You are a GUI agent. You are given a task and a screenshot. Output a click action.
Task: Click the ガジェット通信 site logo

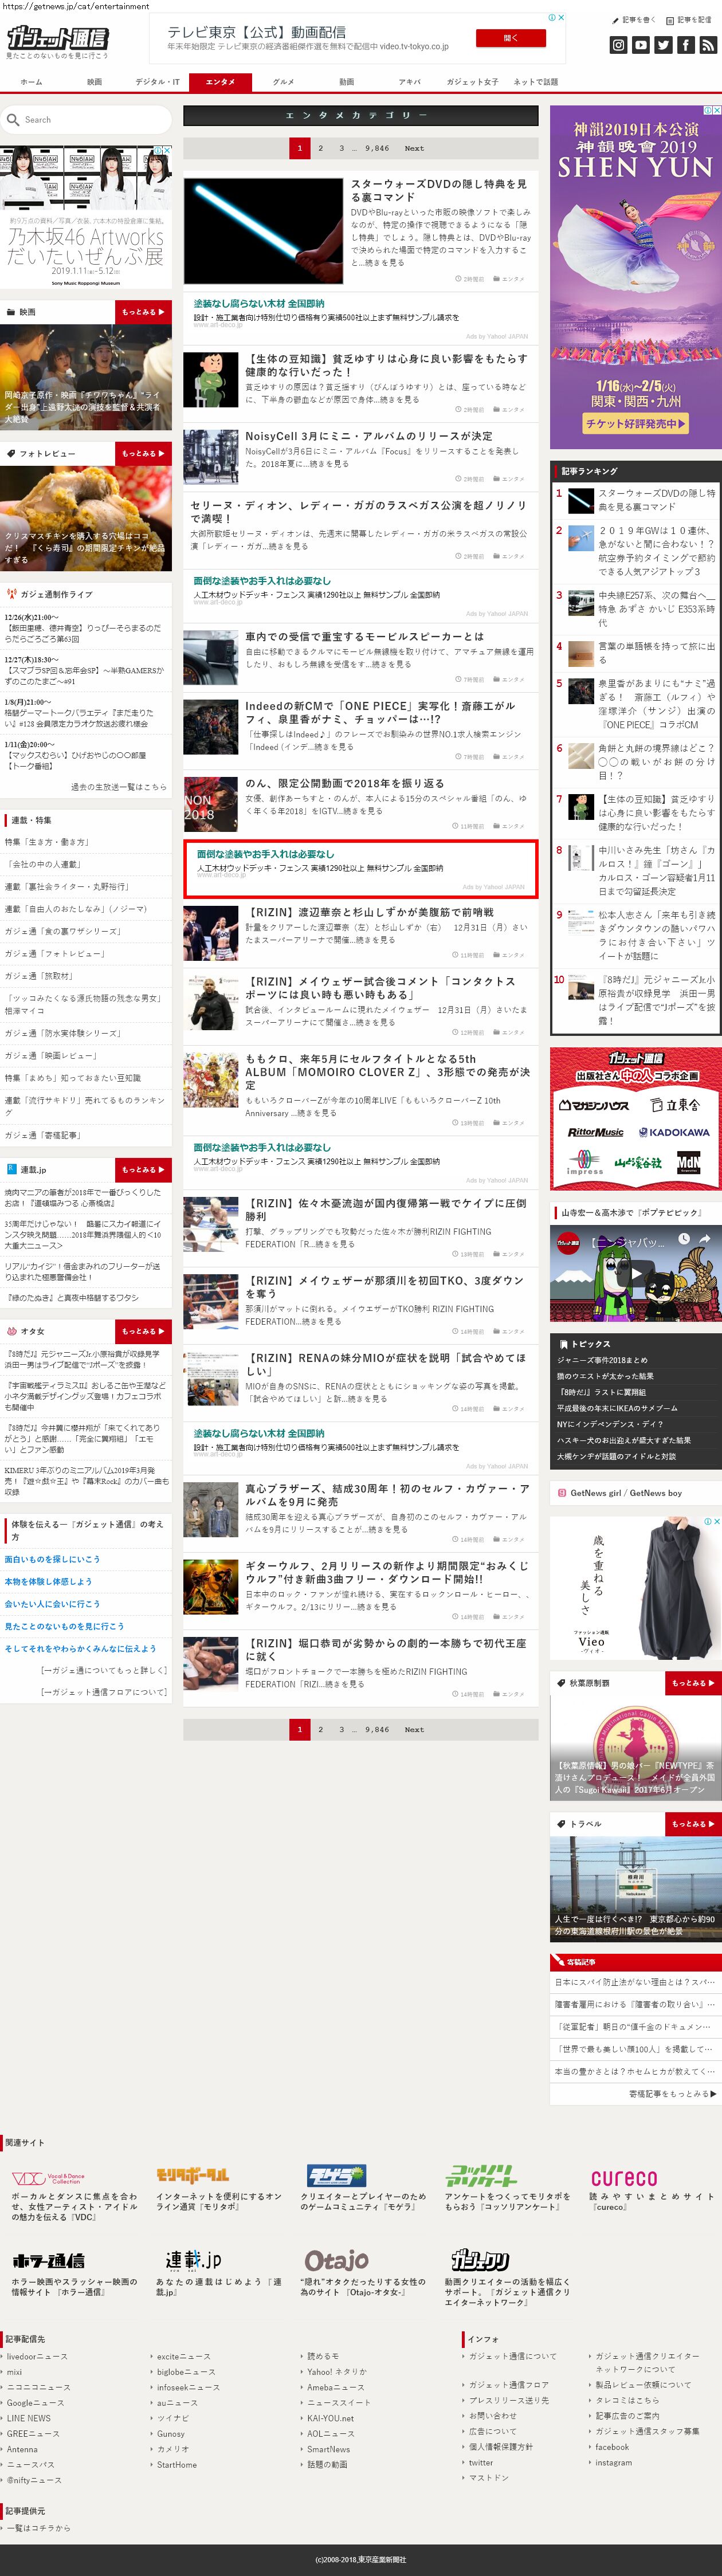point(57,38)
